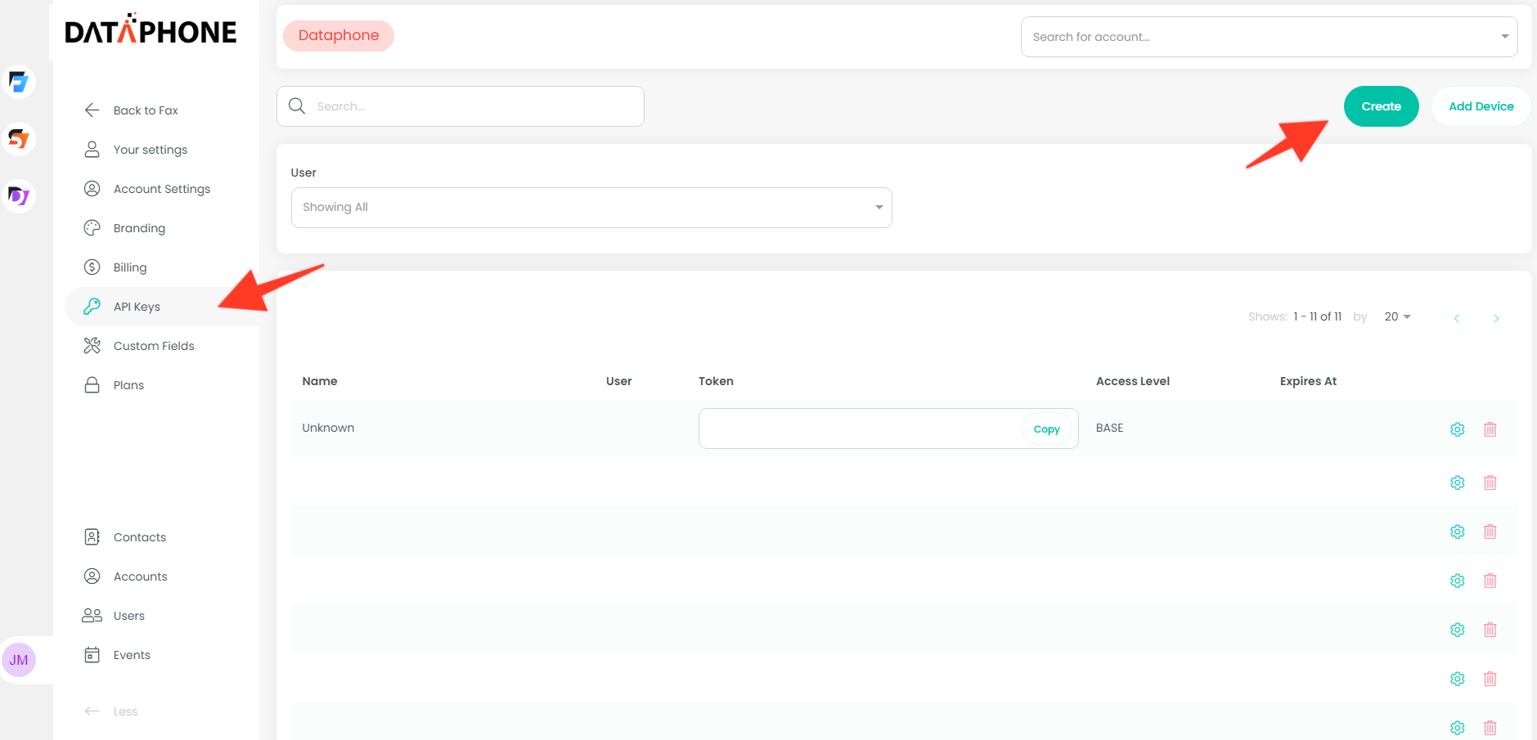Navigate to Custom Fields in sidebar
1537x740 pixels.
154,346
